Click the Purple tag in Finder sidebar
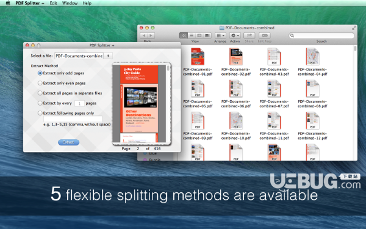Viewport: 366px width, 229px height. 152,159
